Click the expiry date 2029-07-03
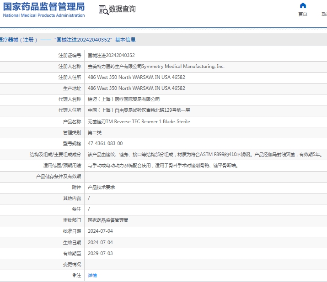The height and width of the screenshot is (282, 327). [100, 253]
